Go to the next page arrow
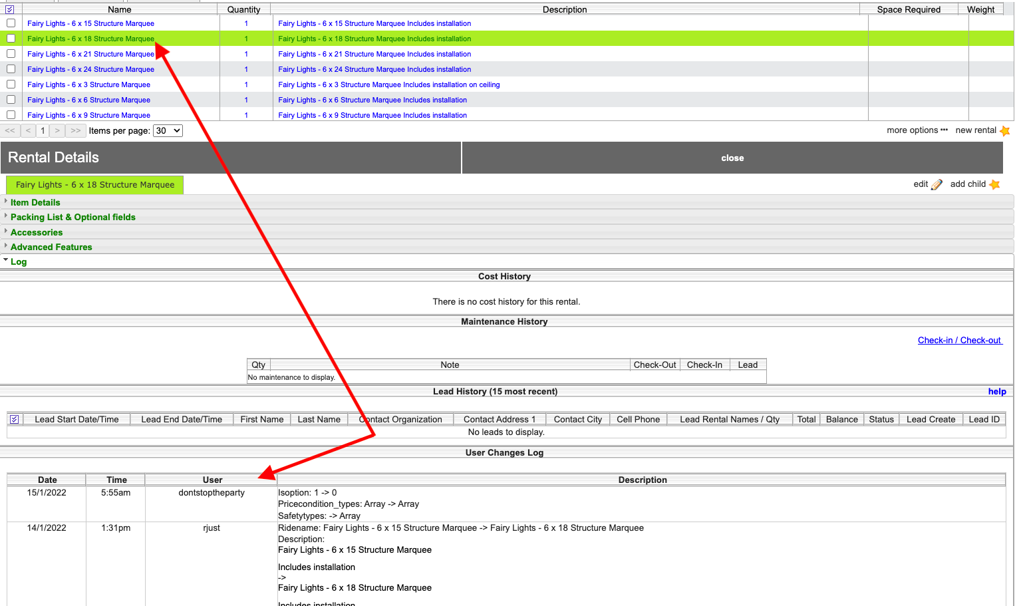This screenshot has height=606, width=1023. pyautogui.click(x=58, y=131)
